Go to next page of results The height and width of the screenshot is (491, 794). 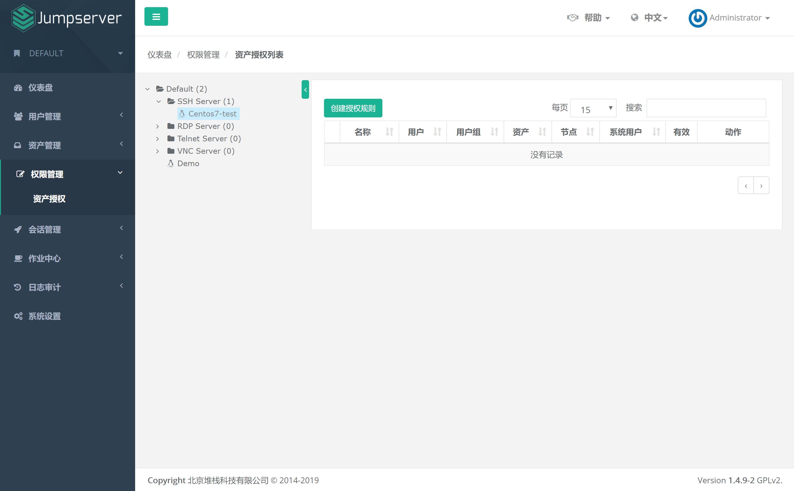(x=761, y=186)
